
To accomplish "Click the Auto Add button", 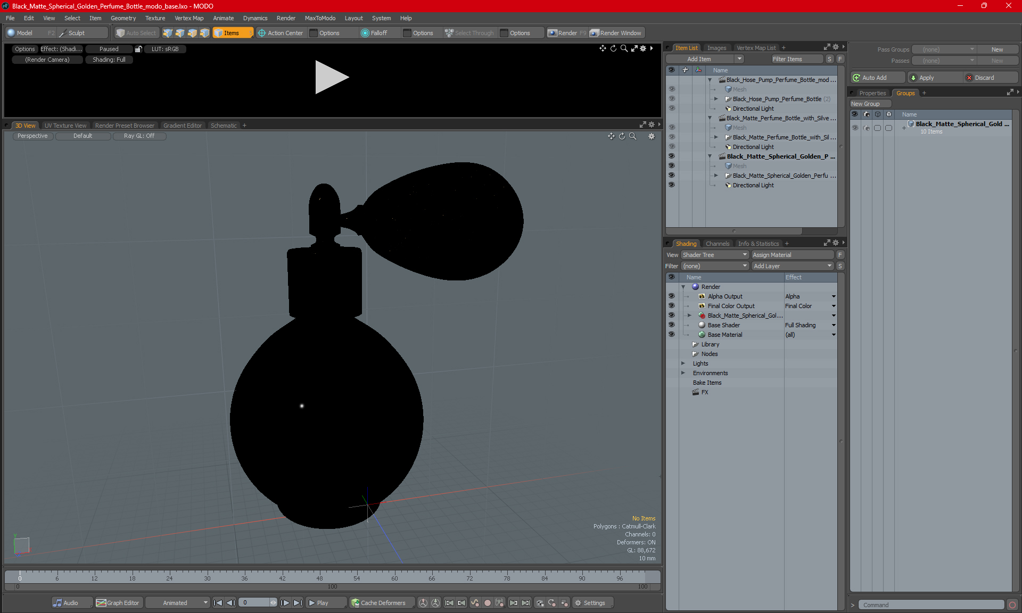I will coord(878,78).
